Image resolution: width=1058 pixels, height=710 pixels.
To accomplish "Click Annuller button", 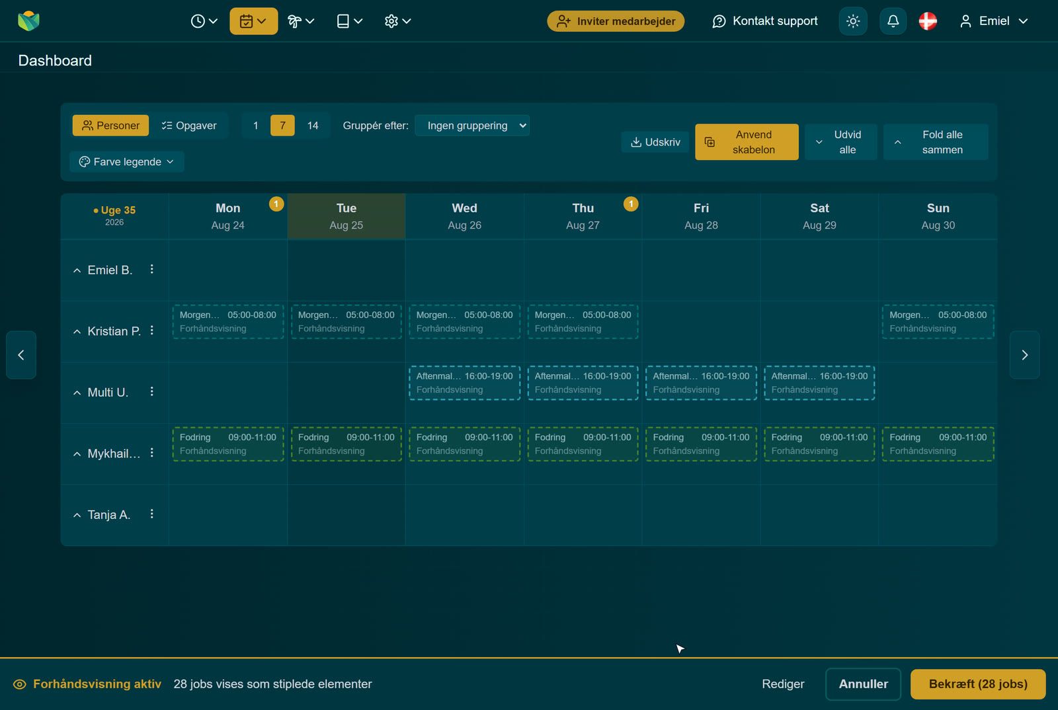I will coord(863,684).
